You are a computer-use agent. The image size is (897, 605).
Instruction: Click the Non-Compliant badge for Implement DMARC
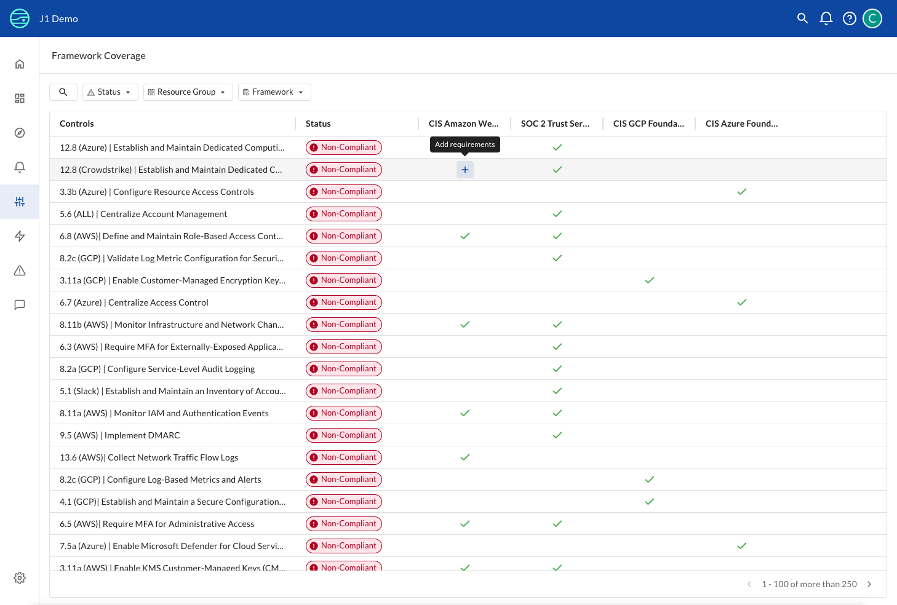(343, 435)
